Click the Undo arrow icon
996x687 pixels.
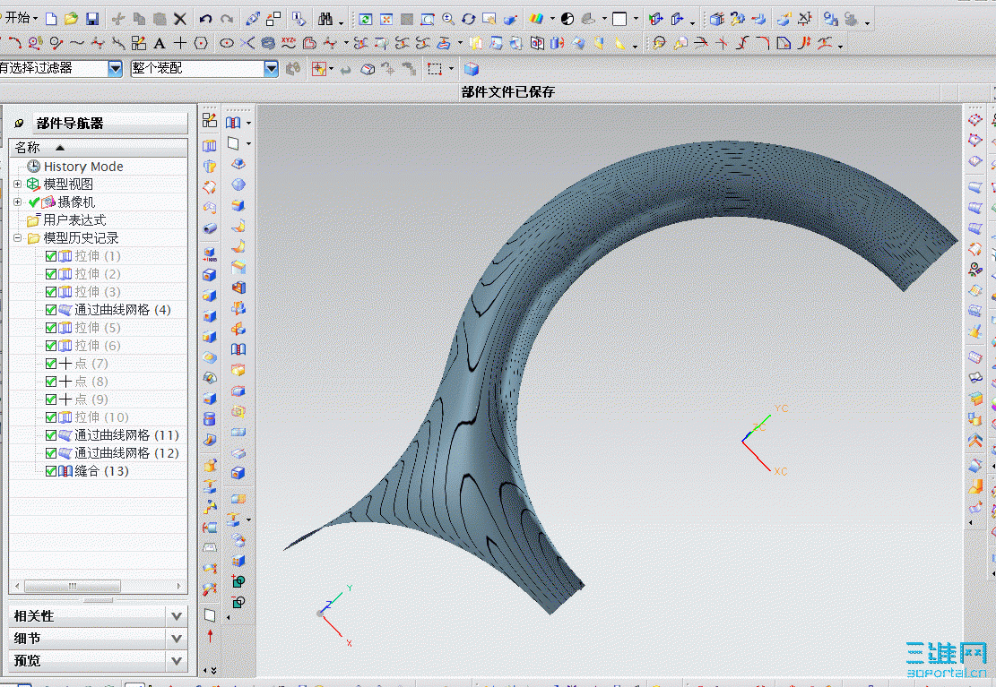tap(205, 19)
